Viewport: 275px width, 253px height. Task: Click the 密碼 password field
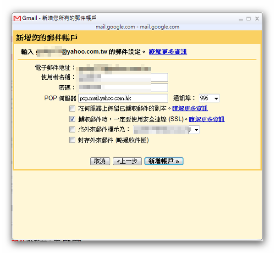(123, 88)
